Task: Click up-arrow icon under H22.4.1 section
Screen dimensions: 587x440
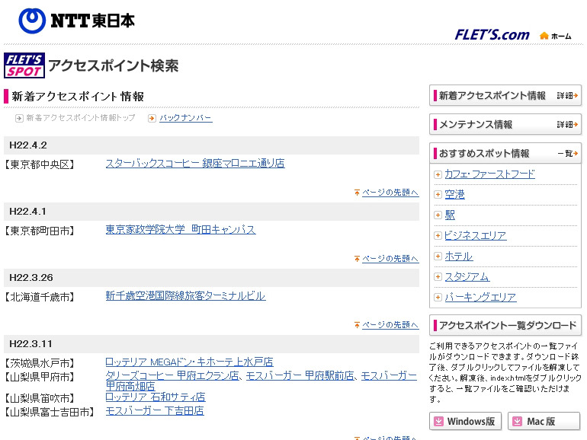Action: coord(357,259)
